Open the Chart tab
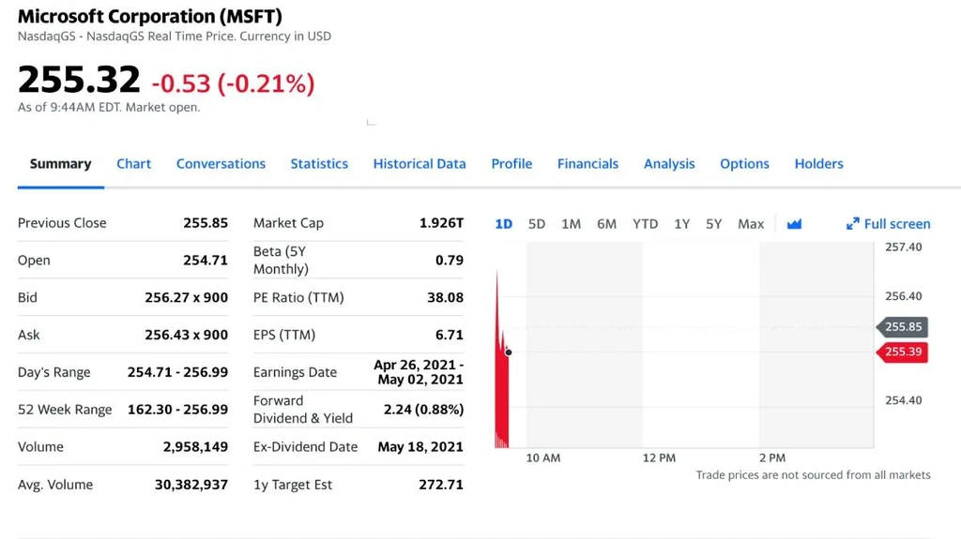This screenshot has height=539, width=961. (x=133, y=164)
